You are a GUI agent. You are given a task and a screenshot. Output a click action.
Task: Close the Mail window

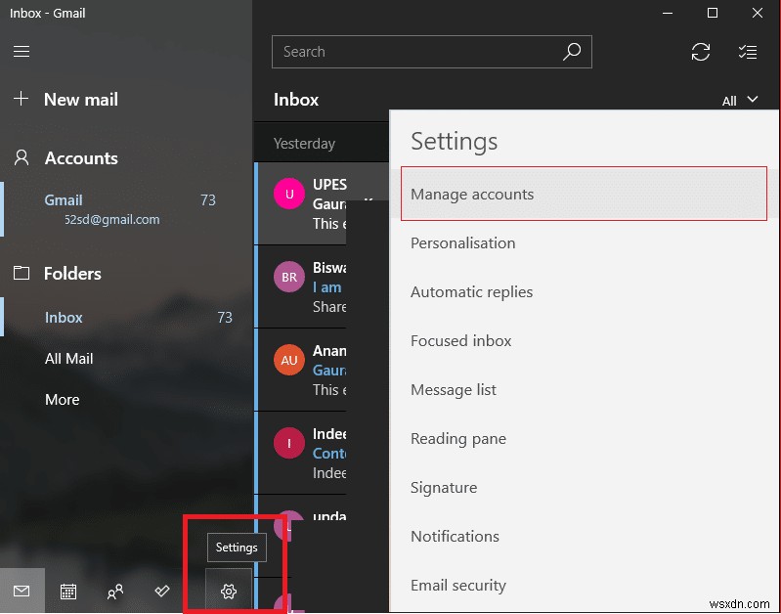[758, 13]
